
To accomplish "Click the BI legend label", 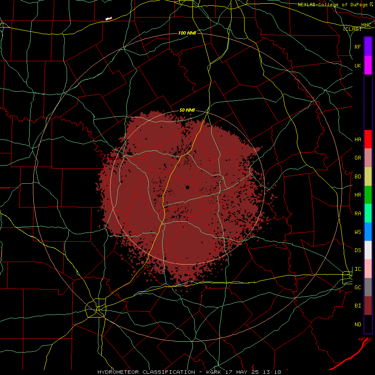I will tap(357, 306).
